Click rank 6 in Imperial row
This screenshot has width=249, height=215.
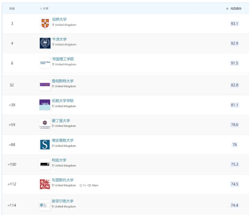(x=12, y=63)
